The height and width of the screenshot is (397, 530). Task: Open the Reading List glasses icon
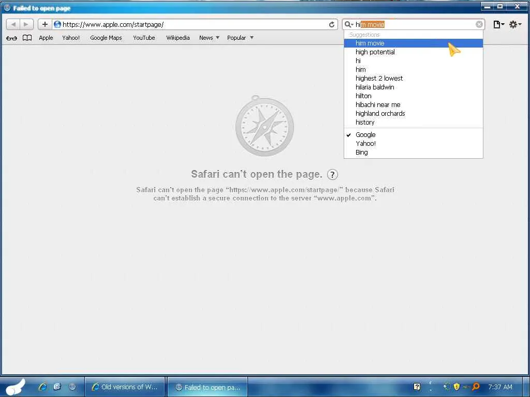coord(11,38)
